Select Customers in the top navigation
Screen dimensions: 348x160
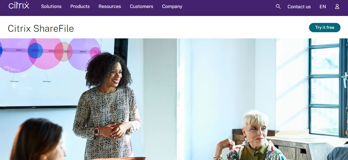click(x=141, y=6)
